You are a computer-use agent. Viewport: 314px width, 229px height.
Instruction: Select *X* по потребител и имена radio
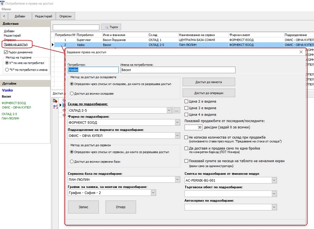[7, 70]
